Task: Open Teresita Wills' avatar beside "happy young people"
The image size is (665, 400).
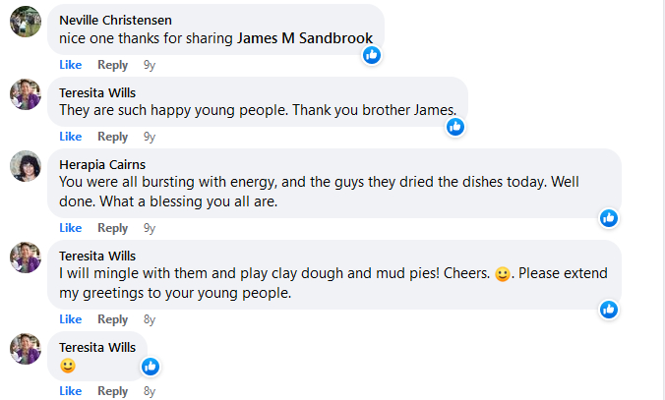Action: [x=25, y=94]
